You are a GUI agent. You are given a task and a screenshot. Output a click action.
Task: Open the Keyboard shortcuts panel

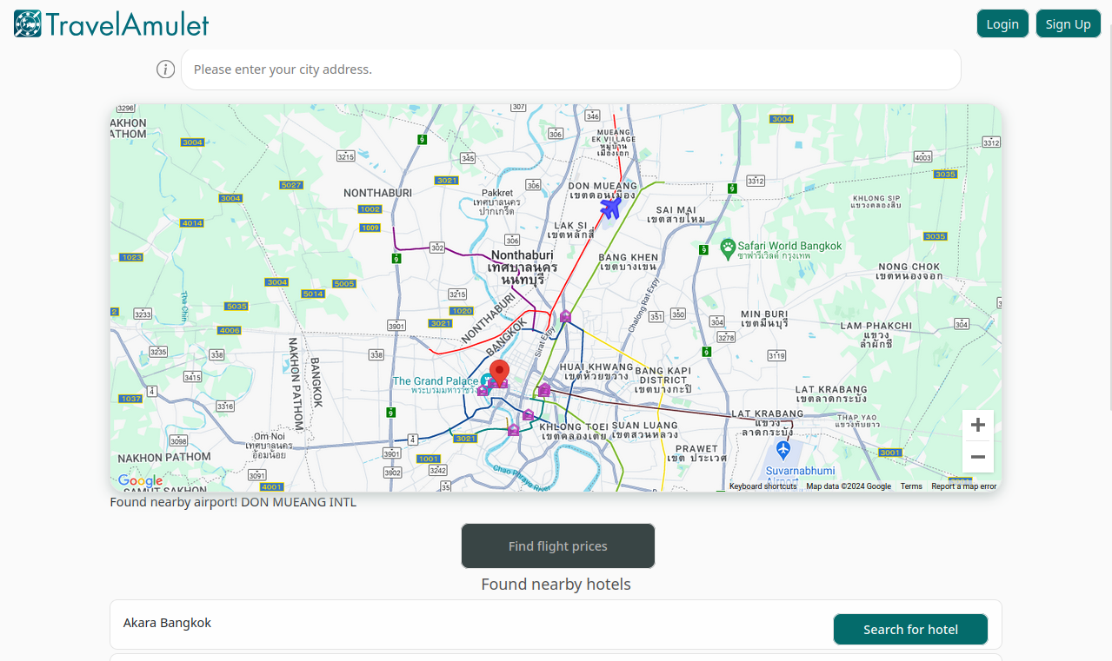click(x=762, y=486)
